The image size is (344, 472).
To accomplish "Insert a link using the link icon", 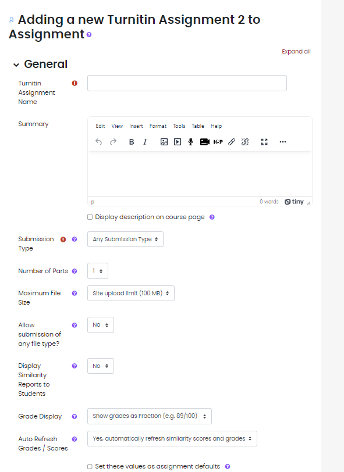I will coord(231,141).
